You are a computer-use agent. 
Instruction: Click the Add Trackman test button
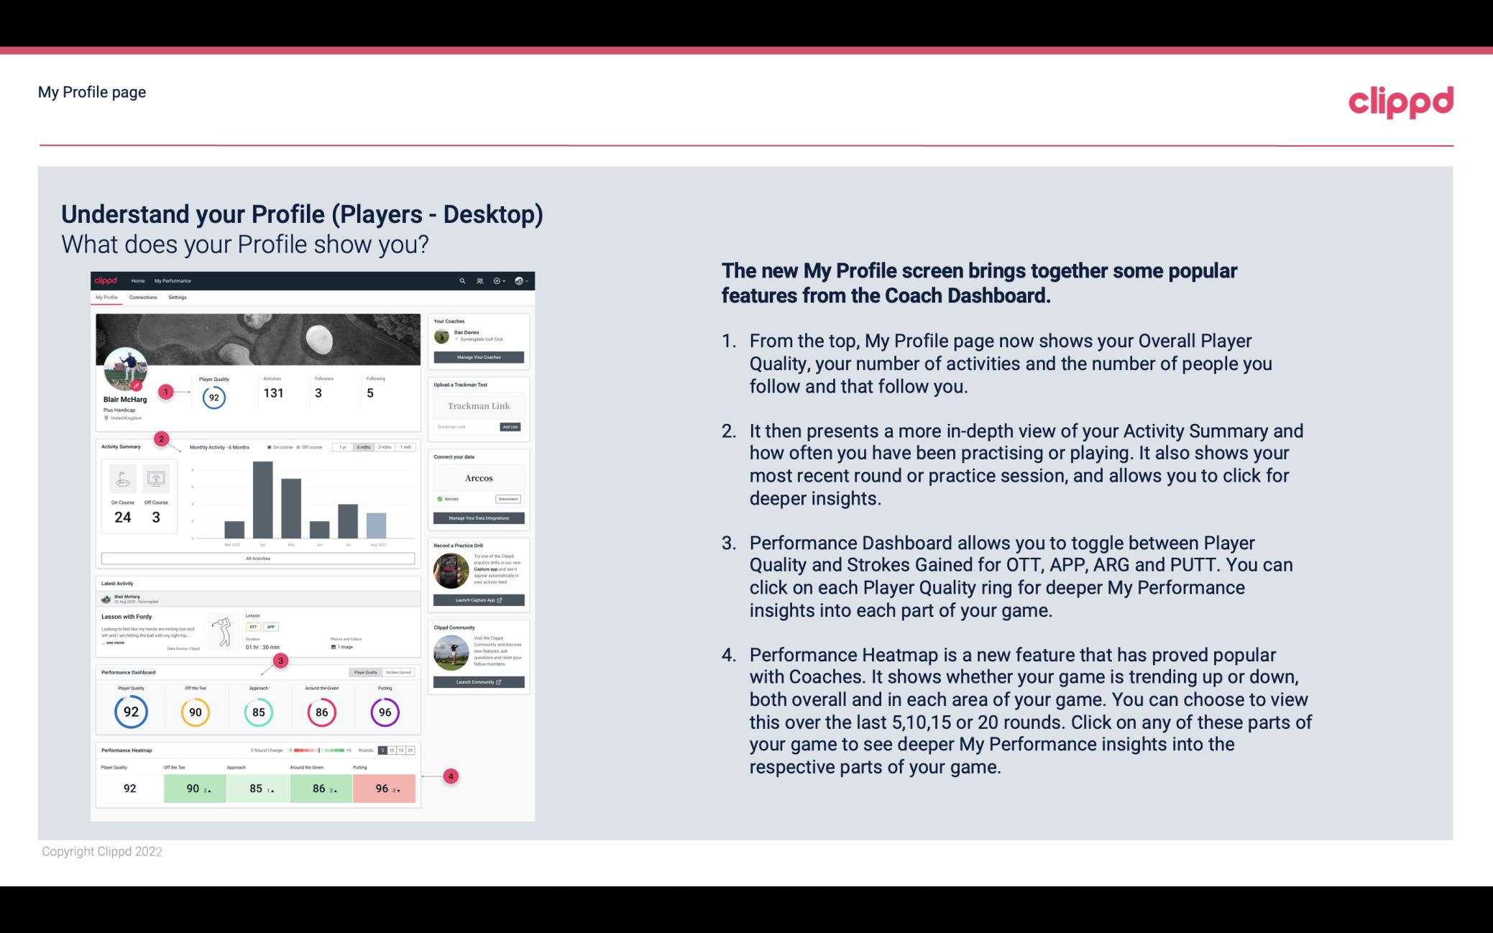tap(510, 427)
